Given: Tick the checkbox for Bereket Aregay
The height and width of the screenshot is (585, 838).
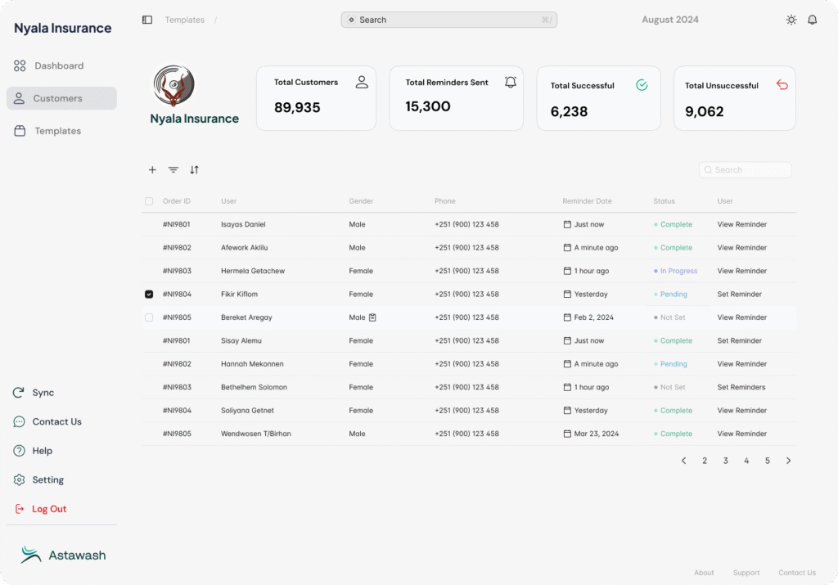Looking at the screenshot, I should tap(149, 317).
